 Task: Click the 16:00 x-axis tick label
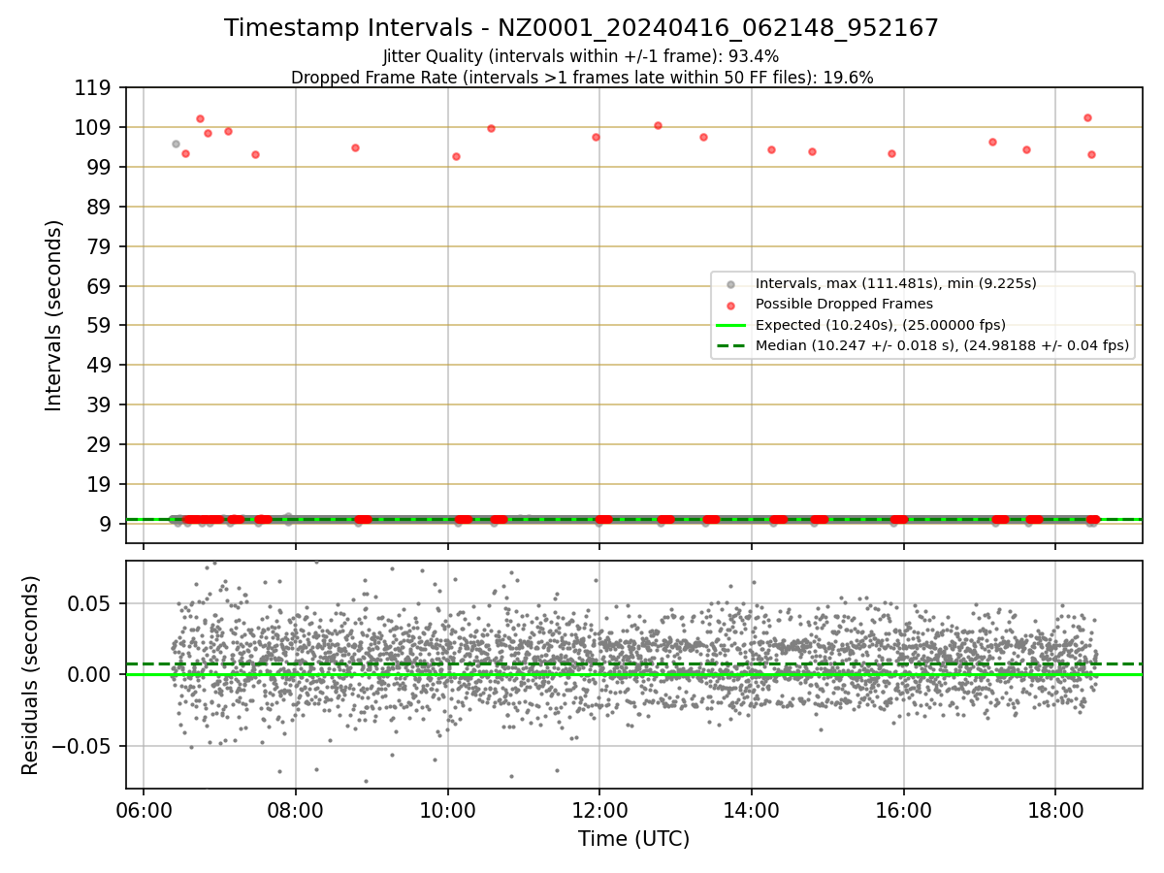click(x=903, y=809)
